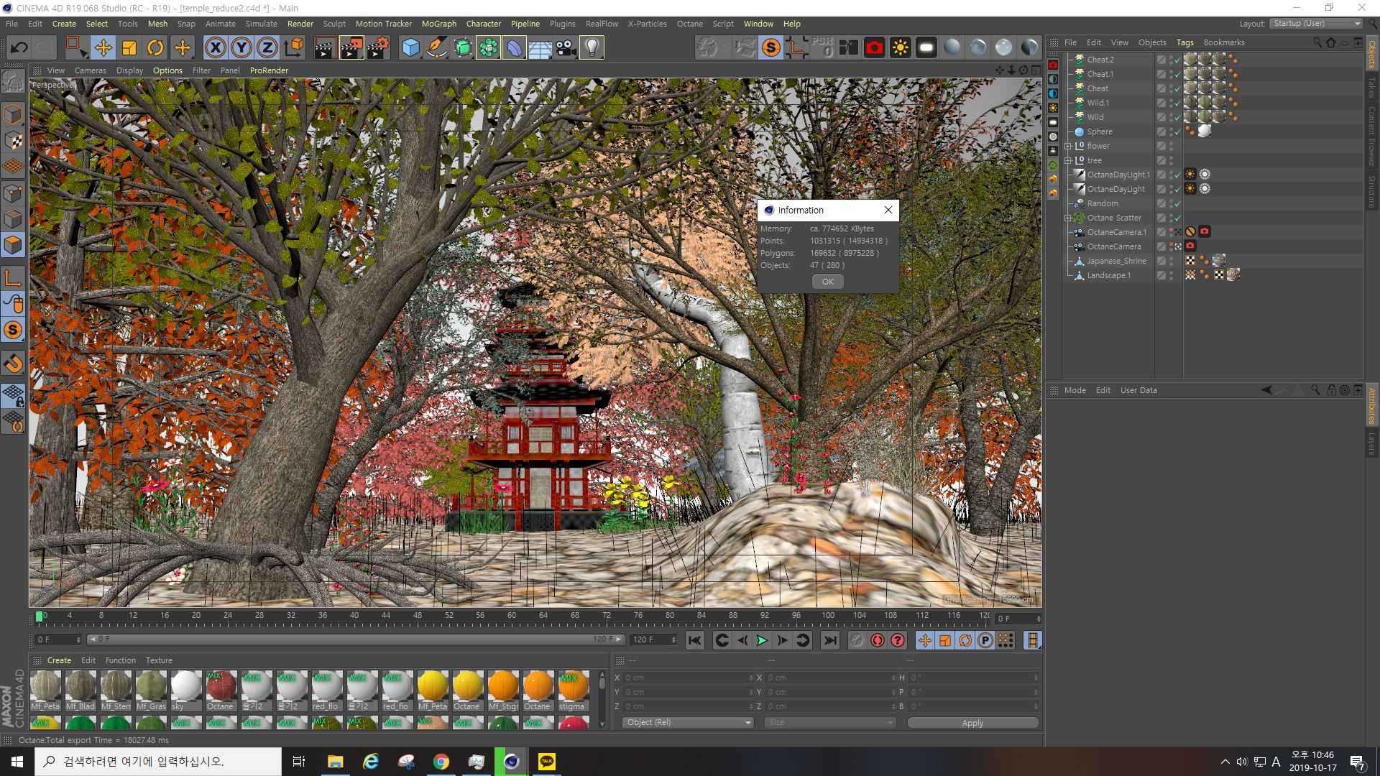This screenshot has width=1380, height=776.
Task: Open material manager Texture menu
Action: [159, 660]
